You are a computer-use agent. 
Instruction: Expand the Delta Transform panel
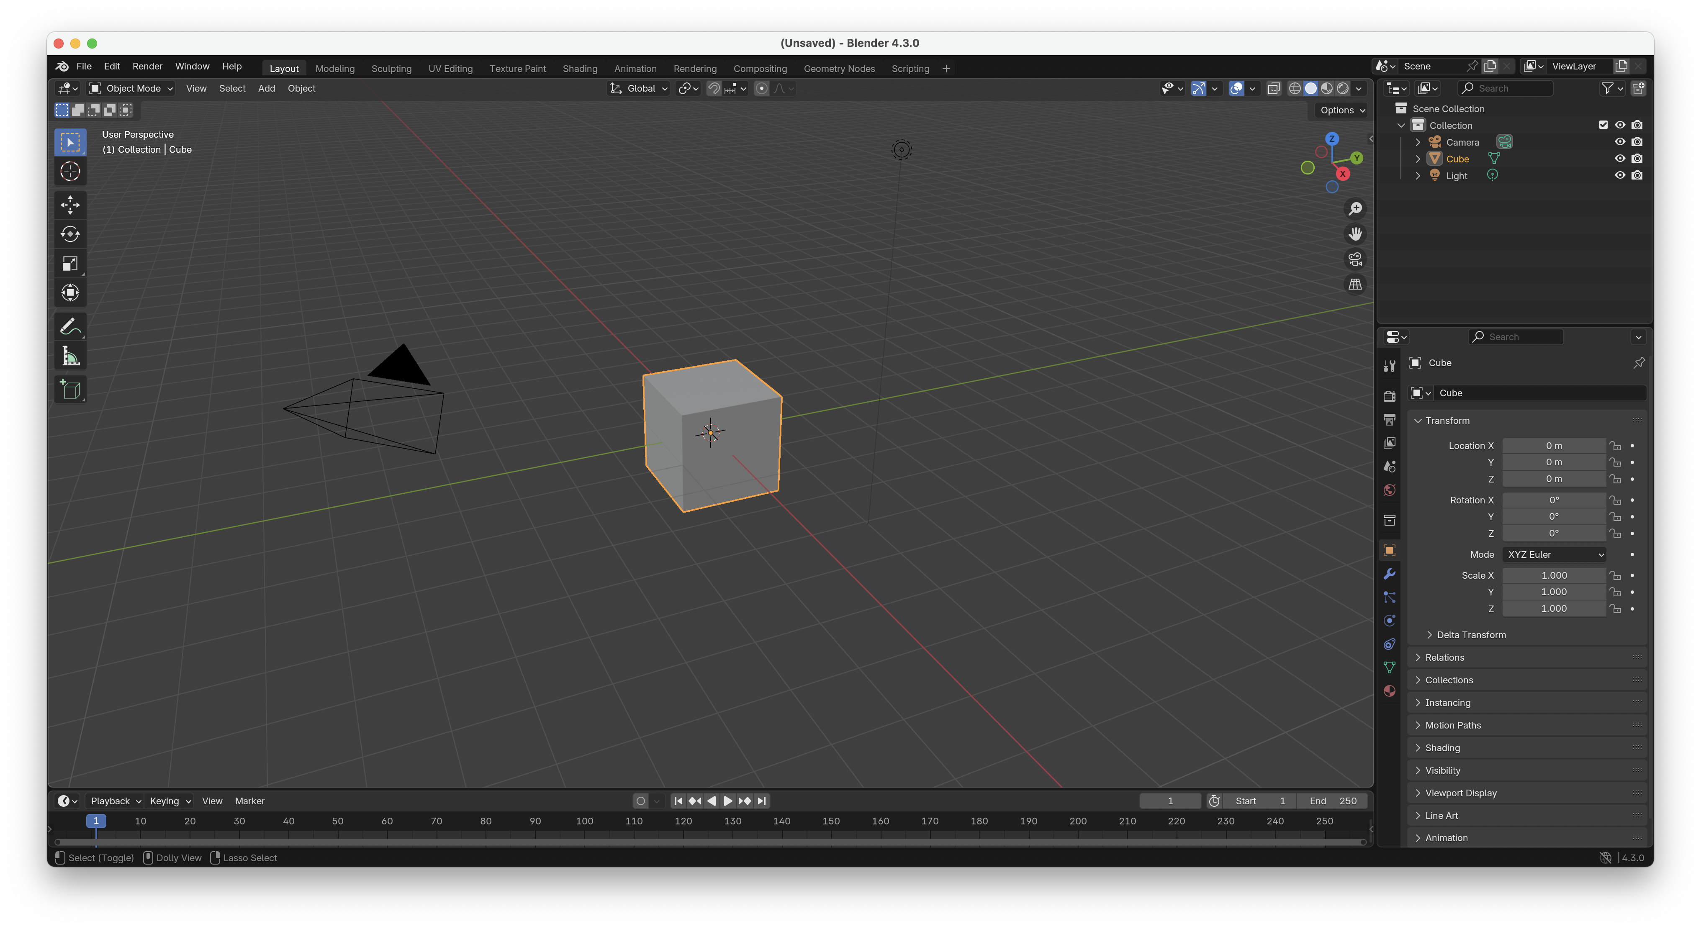point(1470,635)
